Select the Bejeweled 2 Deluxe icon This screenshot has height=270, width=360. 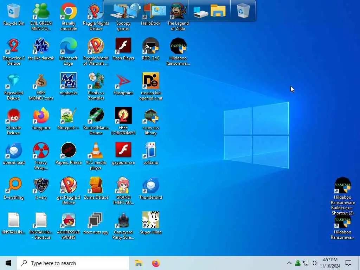tap(14, 52)
